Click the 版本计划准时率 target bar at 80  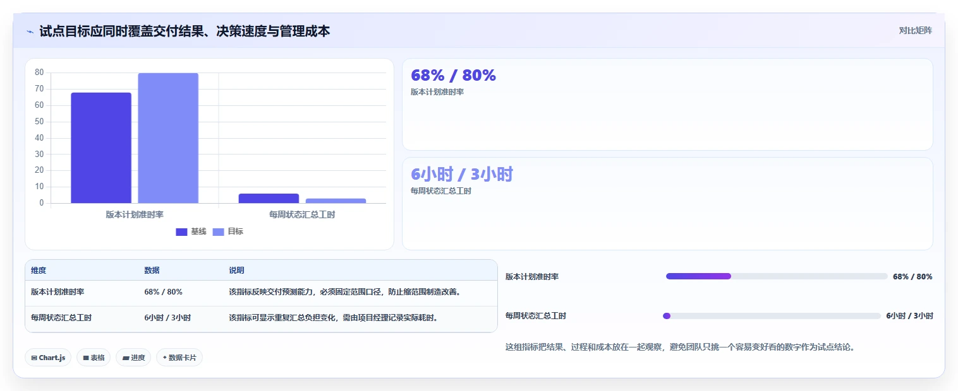(168, 138)
